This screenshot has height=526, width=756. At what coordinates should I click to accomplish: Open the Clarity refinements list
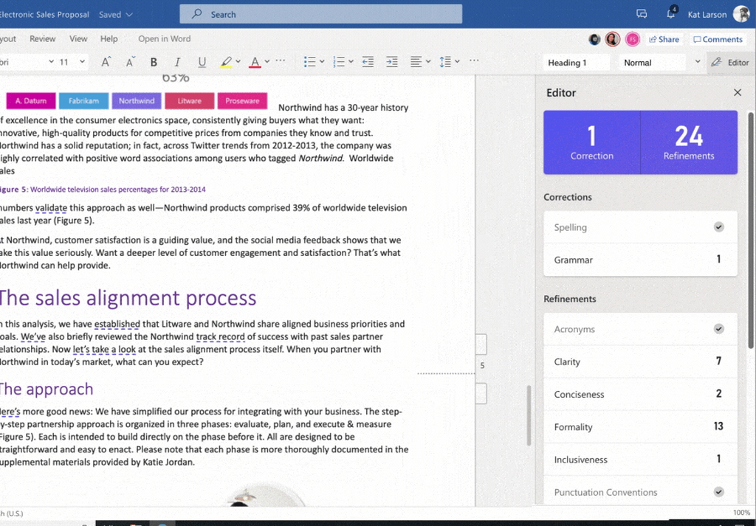pyautogui.click(x=640, y=361)
